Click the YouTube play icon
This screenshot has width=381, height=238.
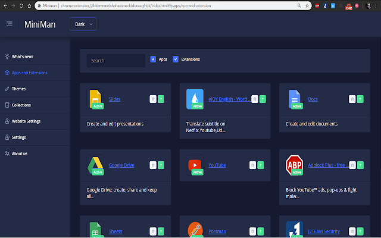click(x=195, y=165)
